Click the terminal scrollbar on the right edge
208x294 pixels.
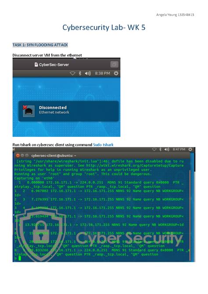coord(190,215)
